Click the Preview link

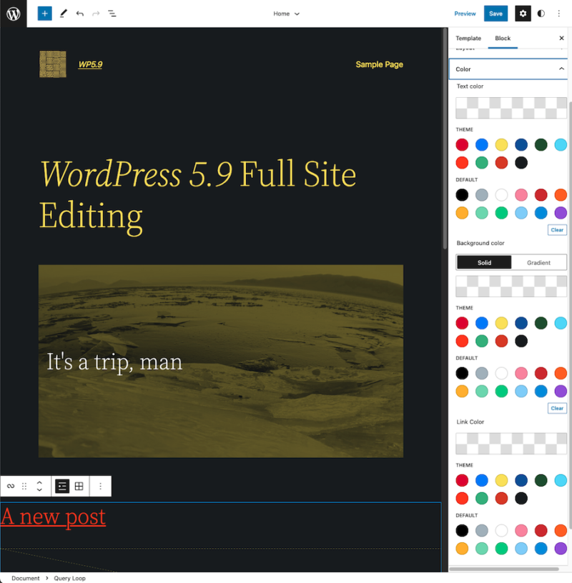point(465,14)
